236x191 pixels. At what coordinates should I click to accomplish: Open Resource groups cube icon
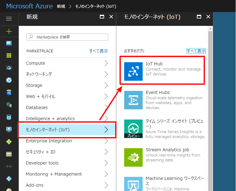9,68
